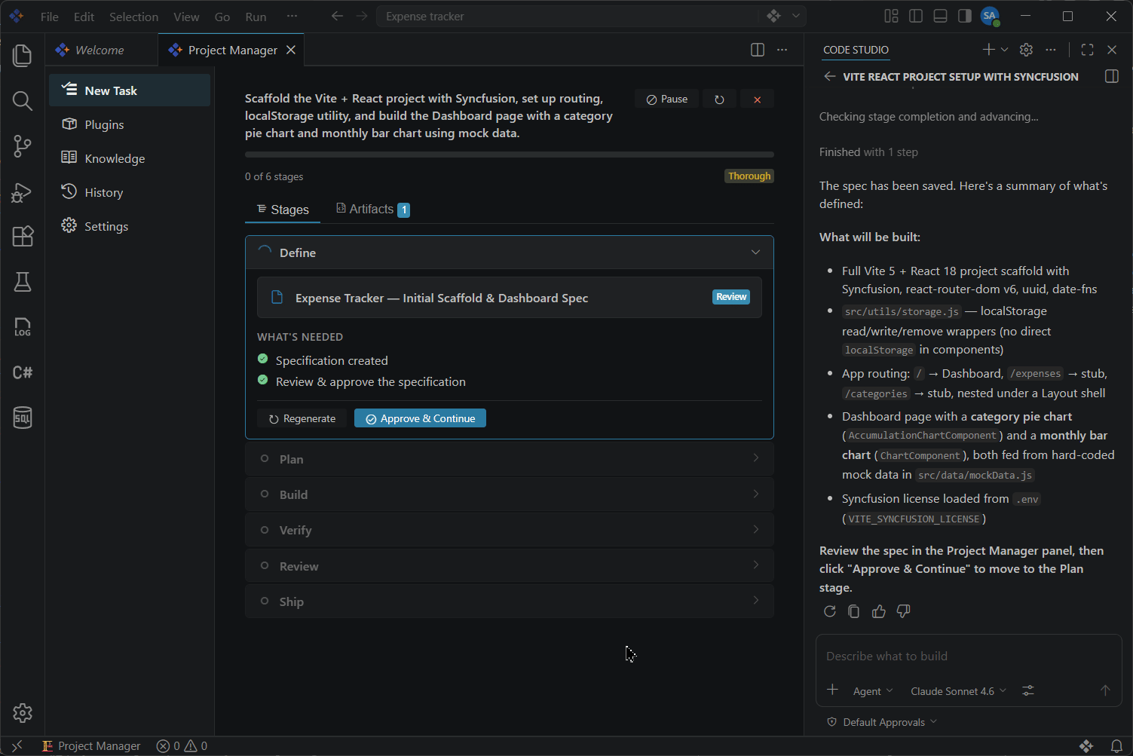Split the editor to the right
Viewport: 1133px width, 756px height.
(x=758, y=50)
